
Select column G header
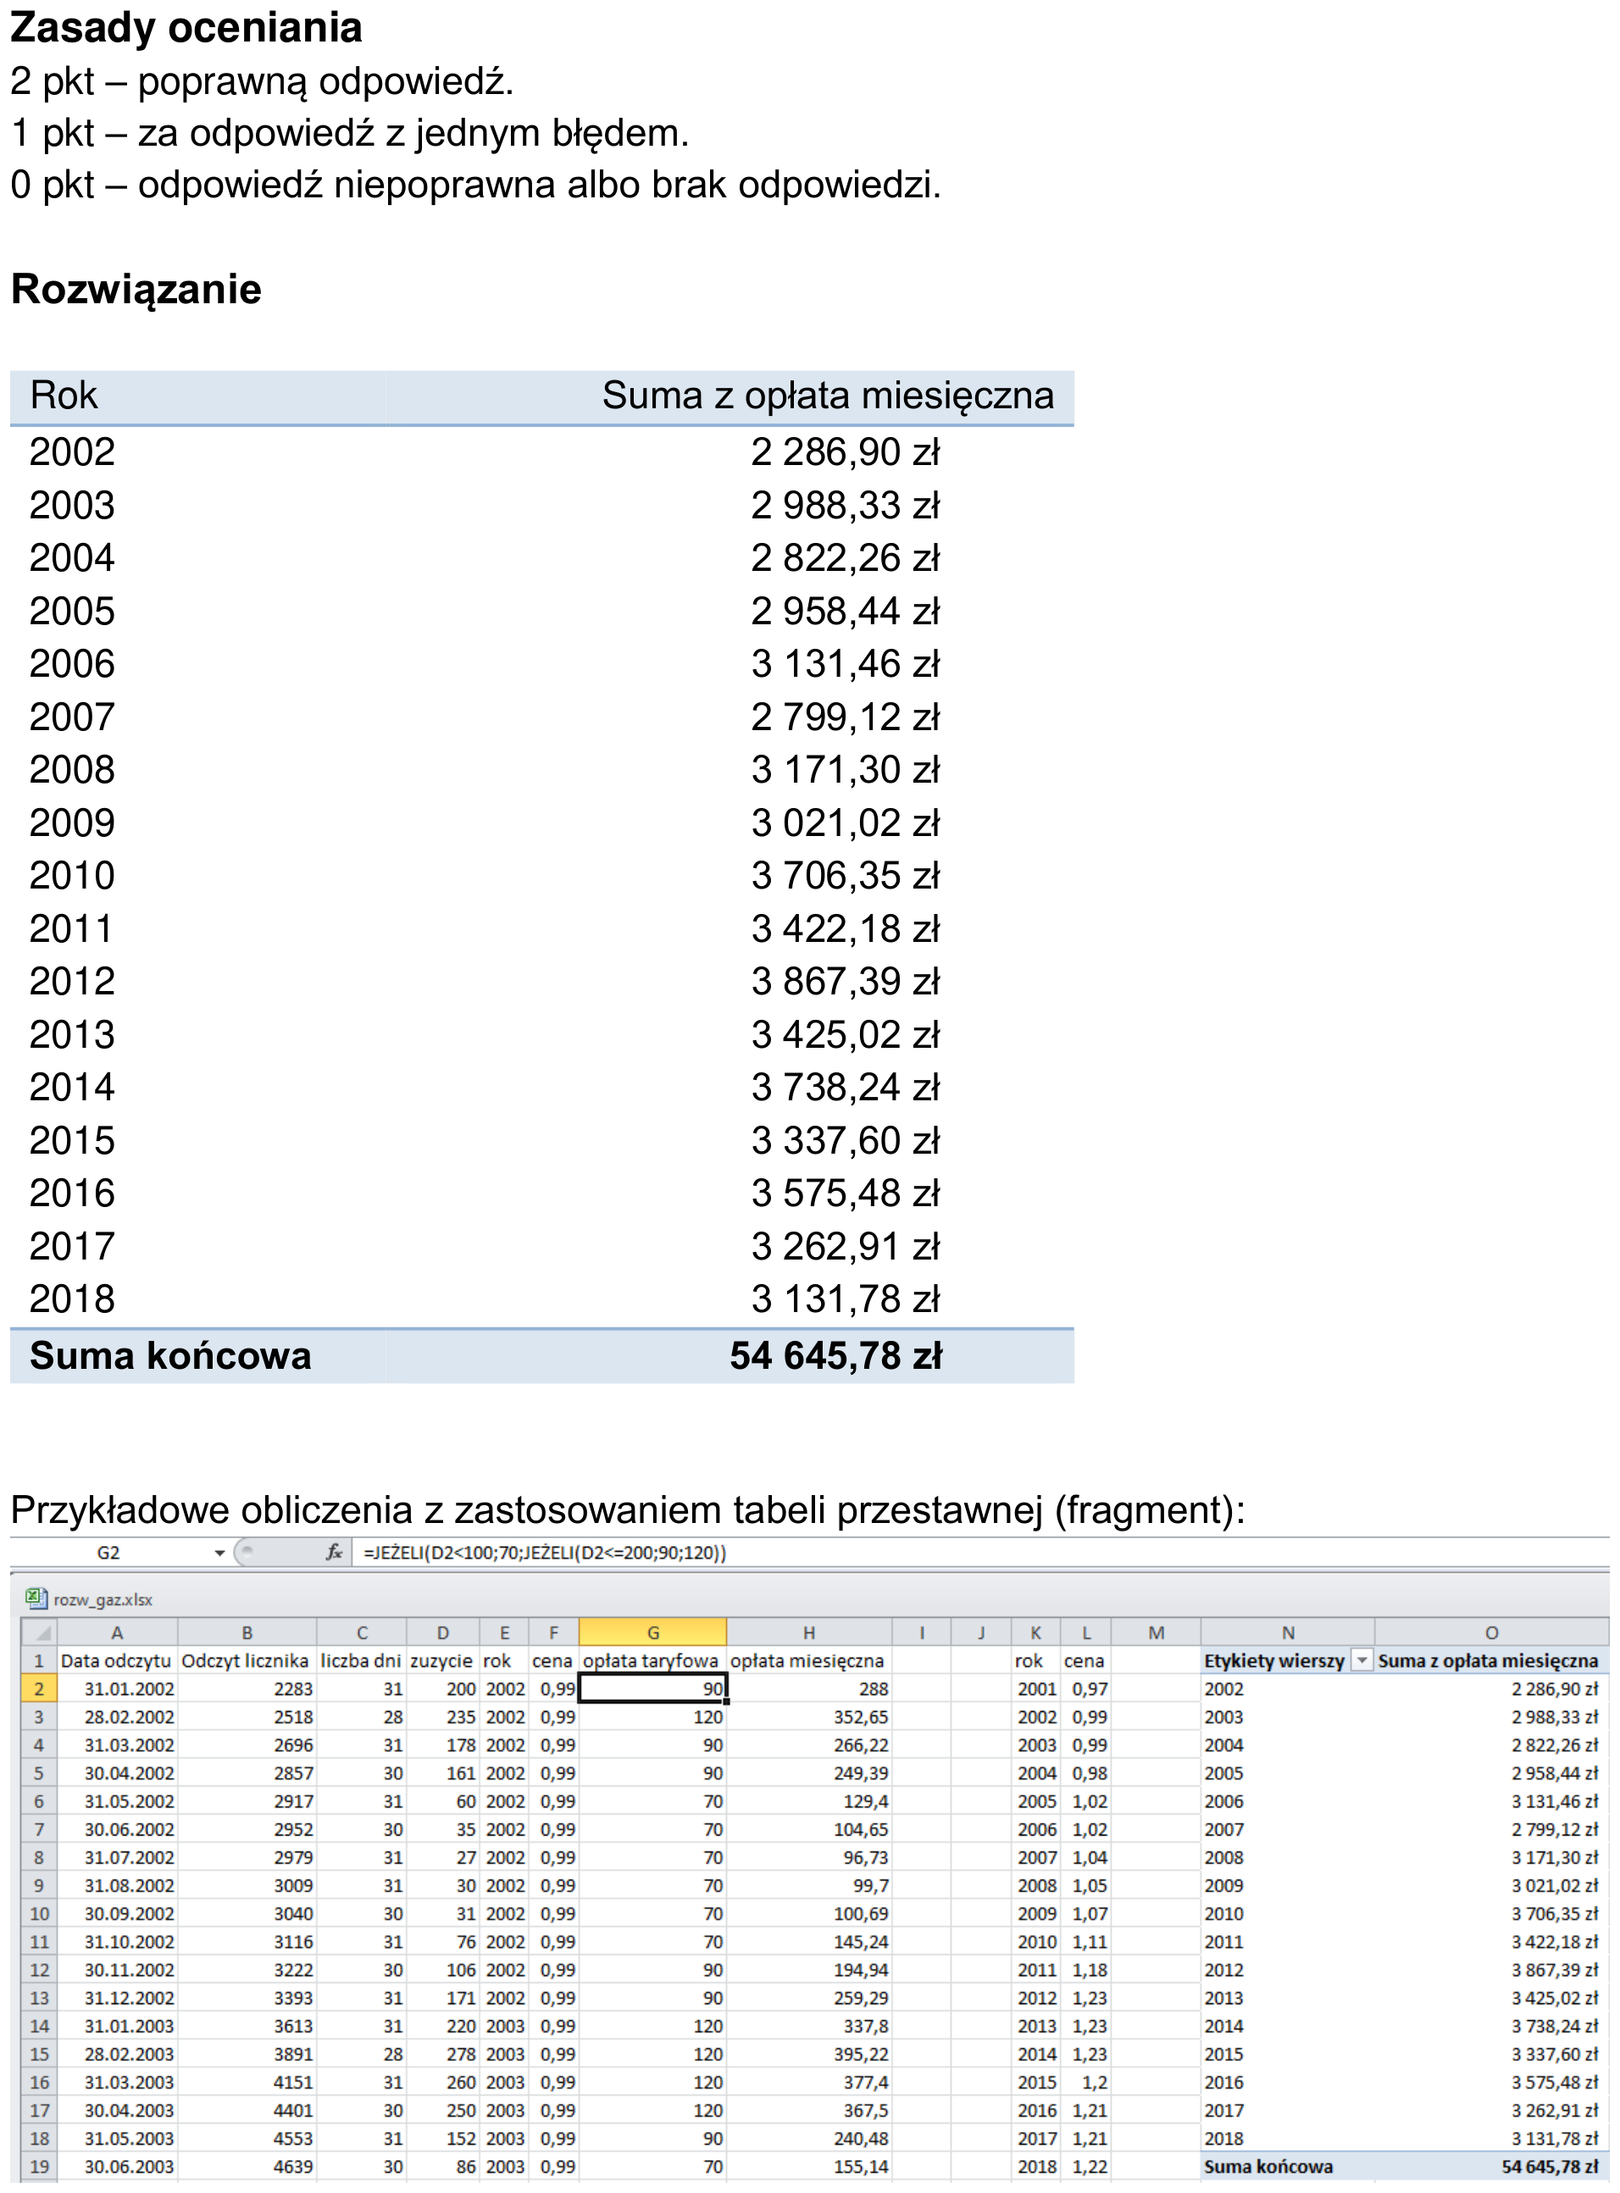click(652, 1633)
